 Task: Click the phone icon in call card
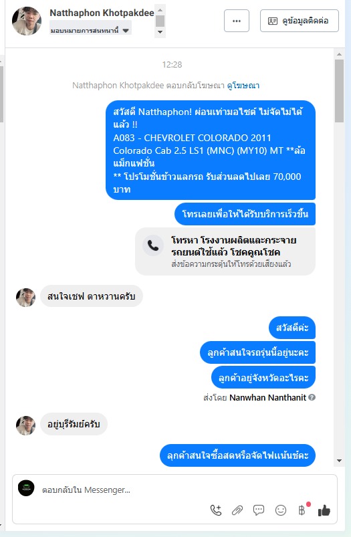(152, 245)
